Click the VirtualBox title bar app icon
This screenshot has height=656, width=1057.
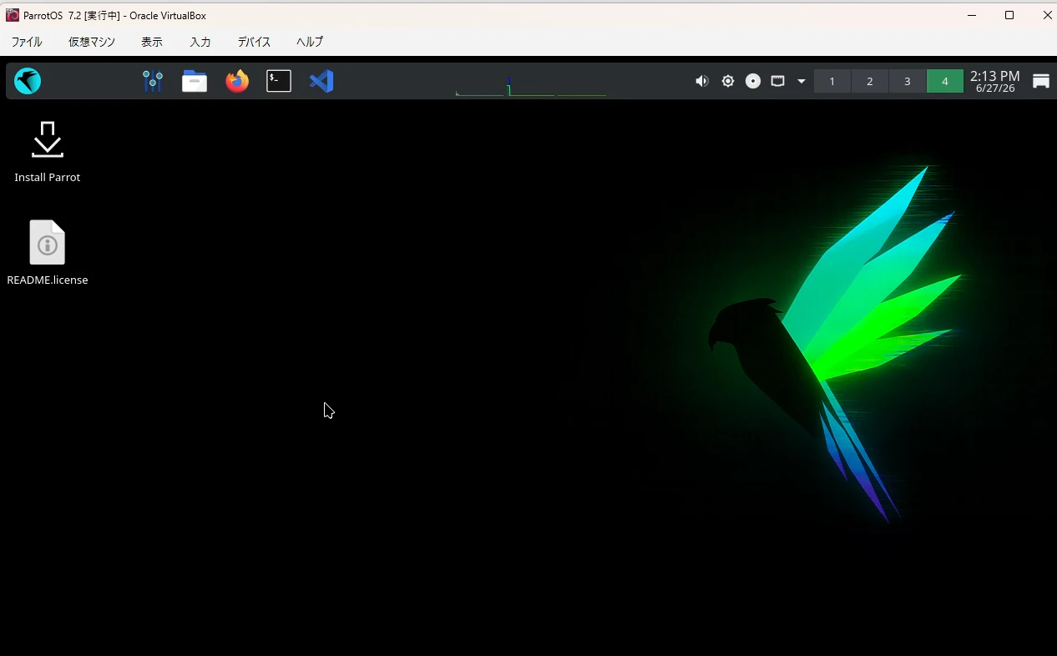pos(13,15)
